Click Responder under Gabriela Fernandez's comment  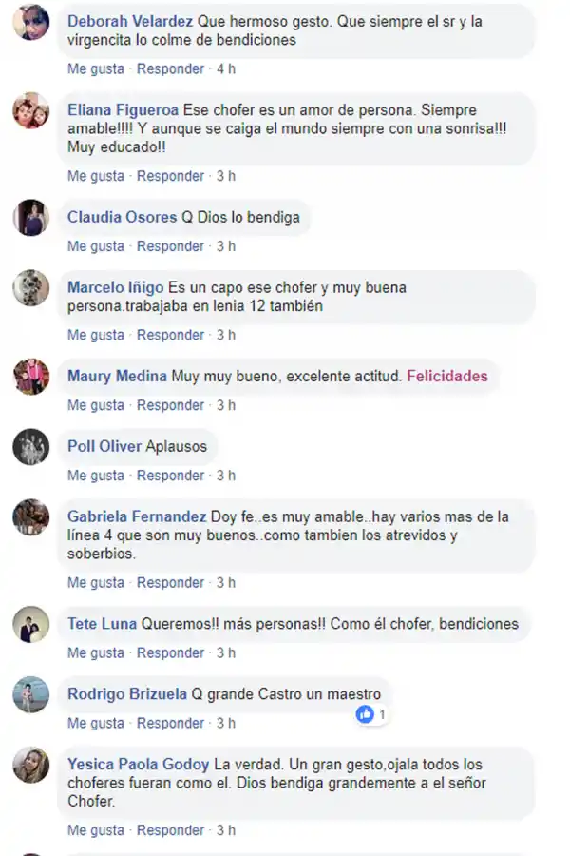[170, 582]
